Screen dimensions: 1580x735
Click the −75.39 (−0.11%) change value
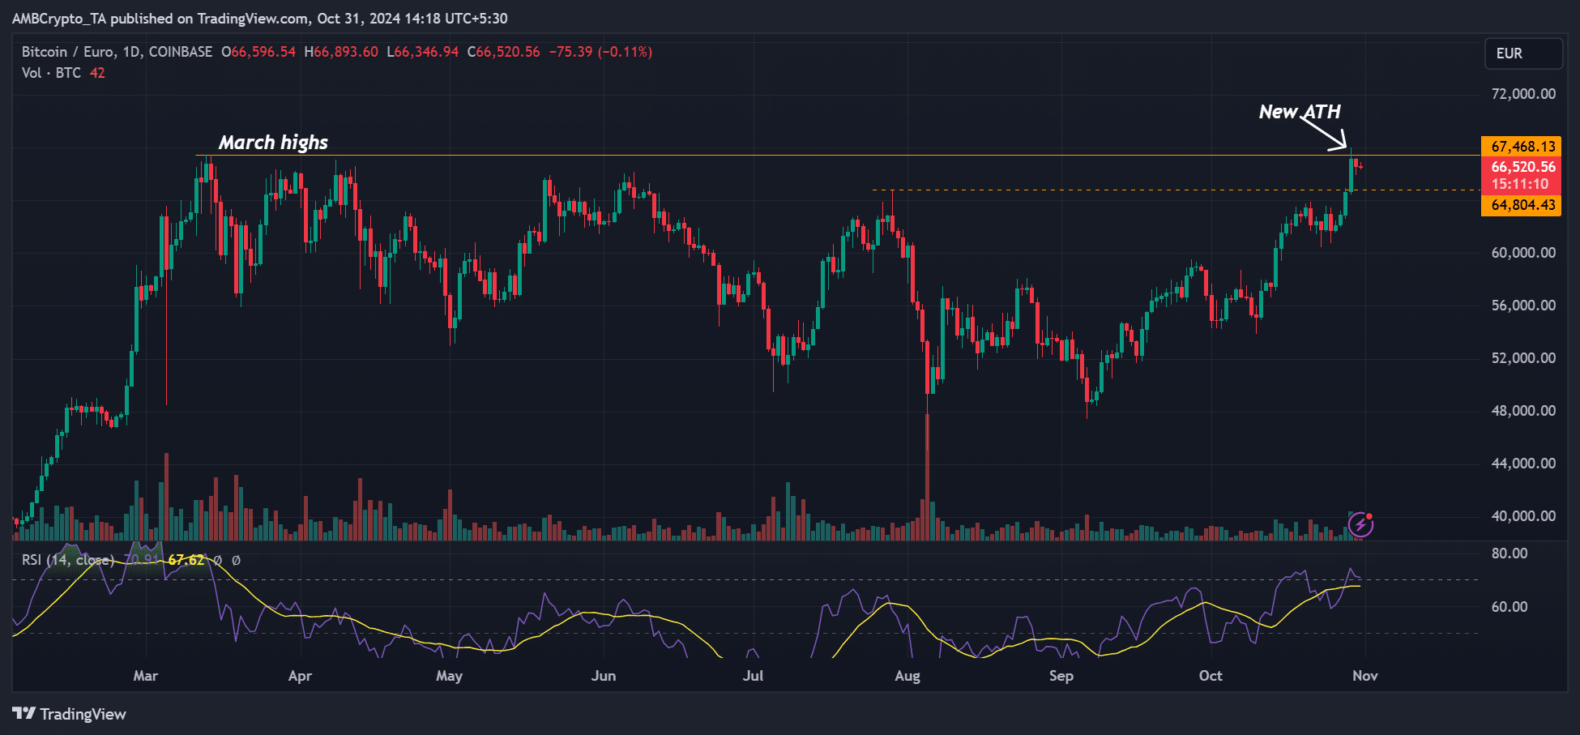(600, 52)
